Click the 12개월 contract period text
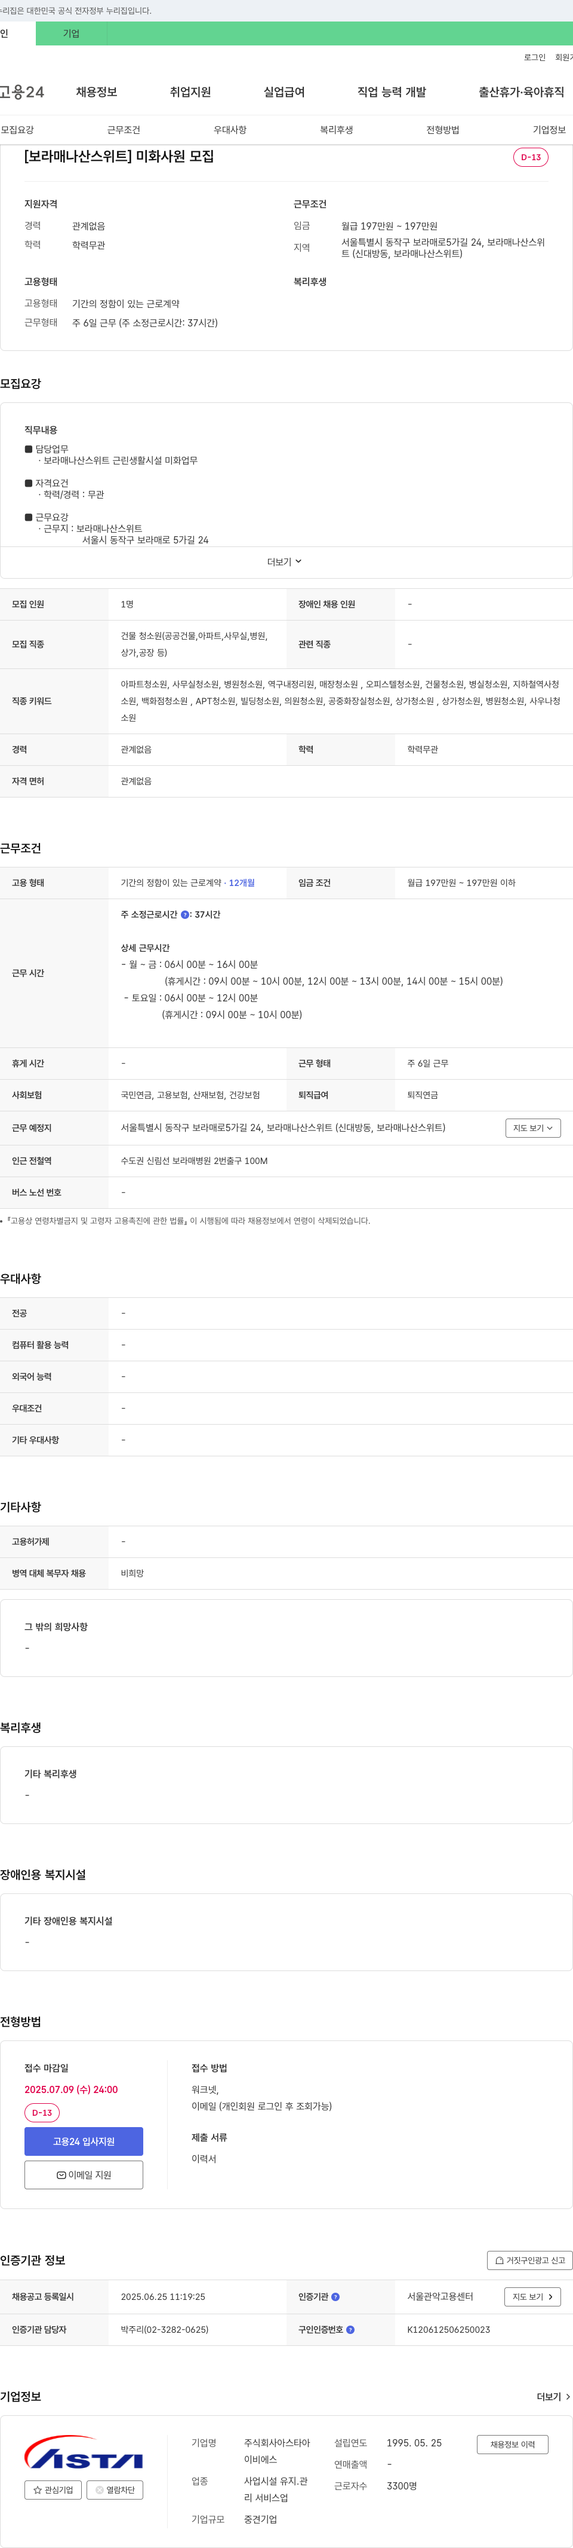This screenshot has width=573, height=2548. tap(242, 883)
